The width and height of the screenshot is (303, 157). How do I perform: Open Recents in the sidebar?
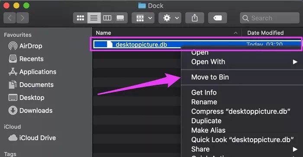coord(26,59)
